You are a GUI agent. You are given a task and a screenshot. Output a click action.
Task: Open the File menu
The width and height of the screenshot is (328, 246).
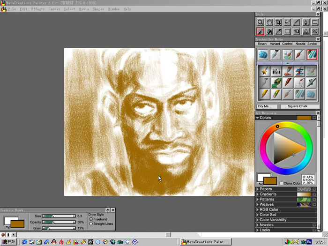click(12, 9)
